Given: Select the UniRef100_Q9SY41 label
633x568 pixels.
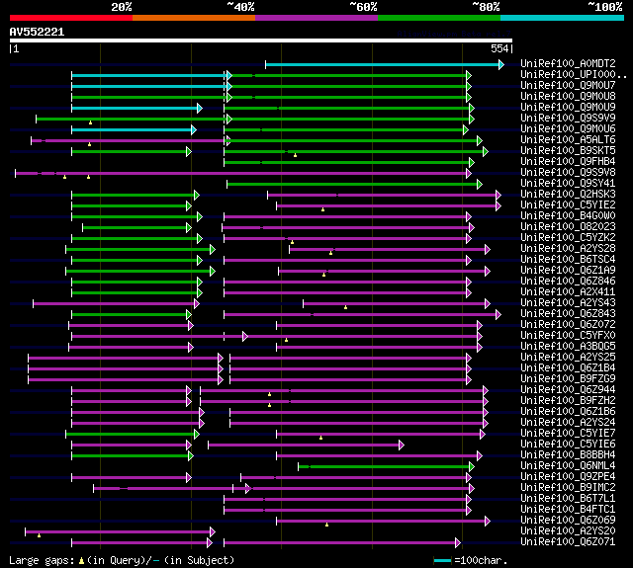Looking at the screenshot, I should click(x=568, y=184).
